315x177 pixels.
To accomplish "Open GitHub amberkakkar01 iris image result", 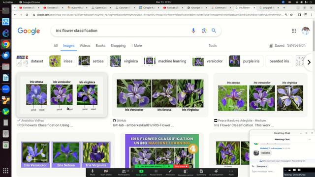I will point(160,95).
